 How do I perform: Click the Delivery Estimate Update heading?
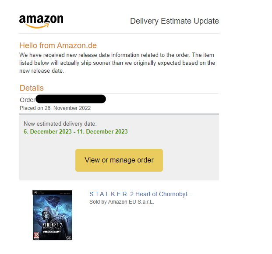(174, 21)
